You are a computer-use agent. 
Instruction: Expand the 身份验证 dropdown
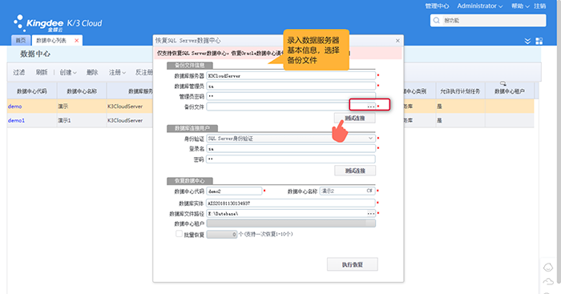pyautogui.click(x=370, y=138)
